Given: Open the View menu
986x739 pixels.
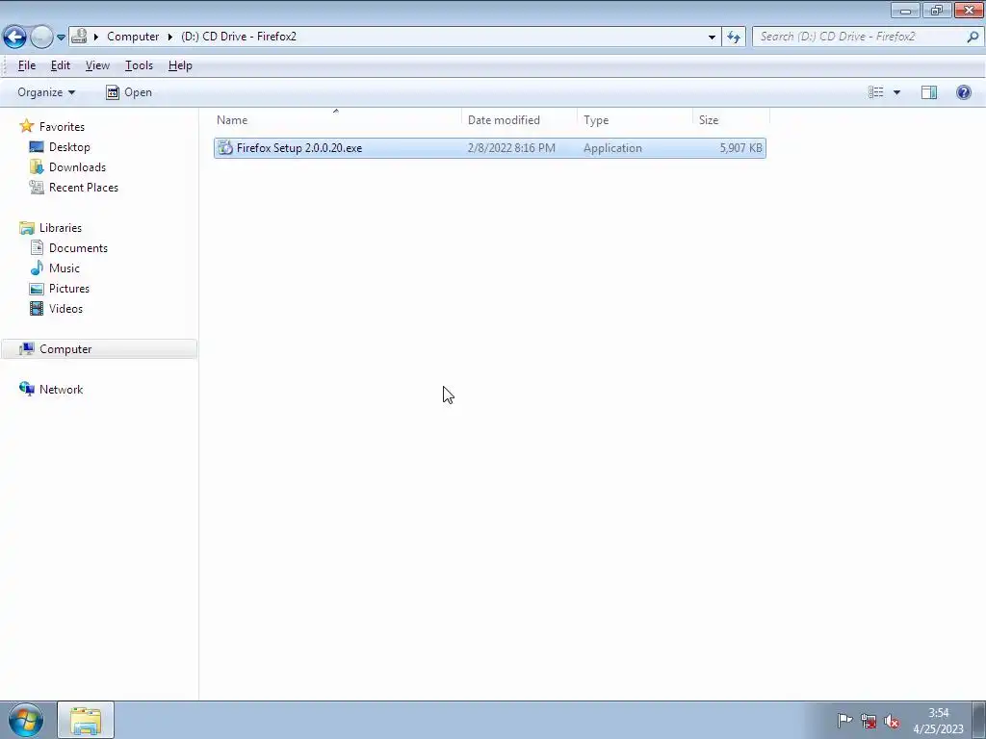Looking at the screenshot, I should pos(97,65).
